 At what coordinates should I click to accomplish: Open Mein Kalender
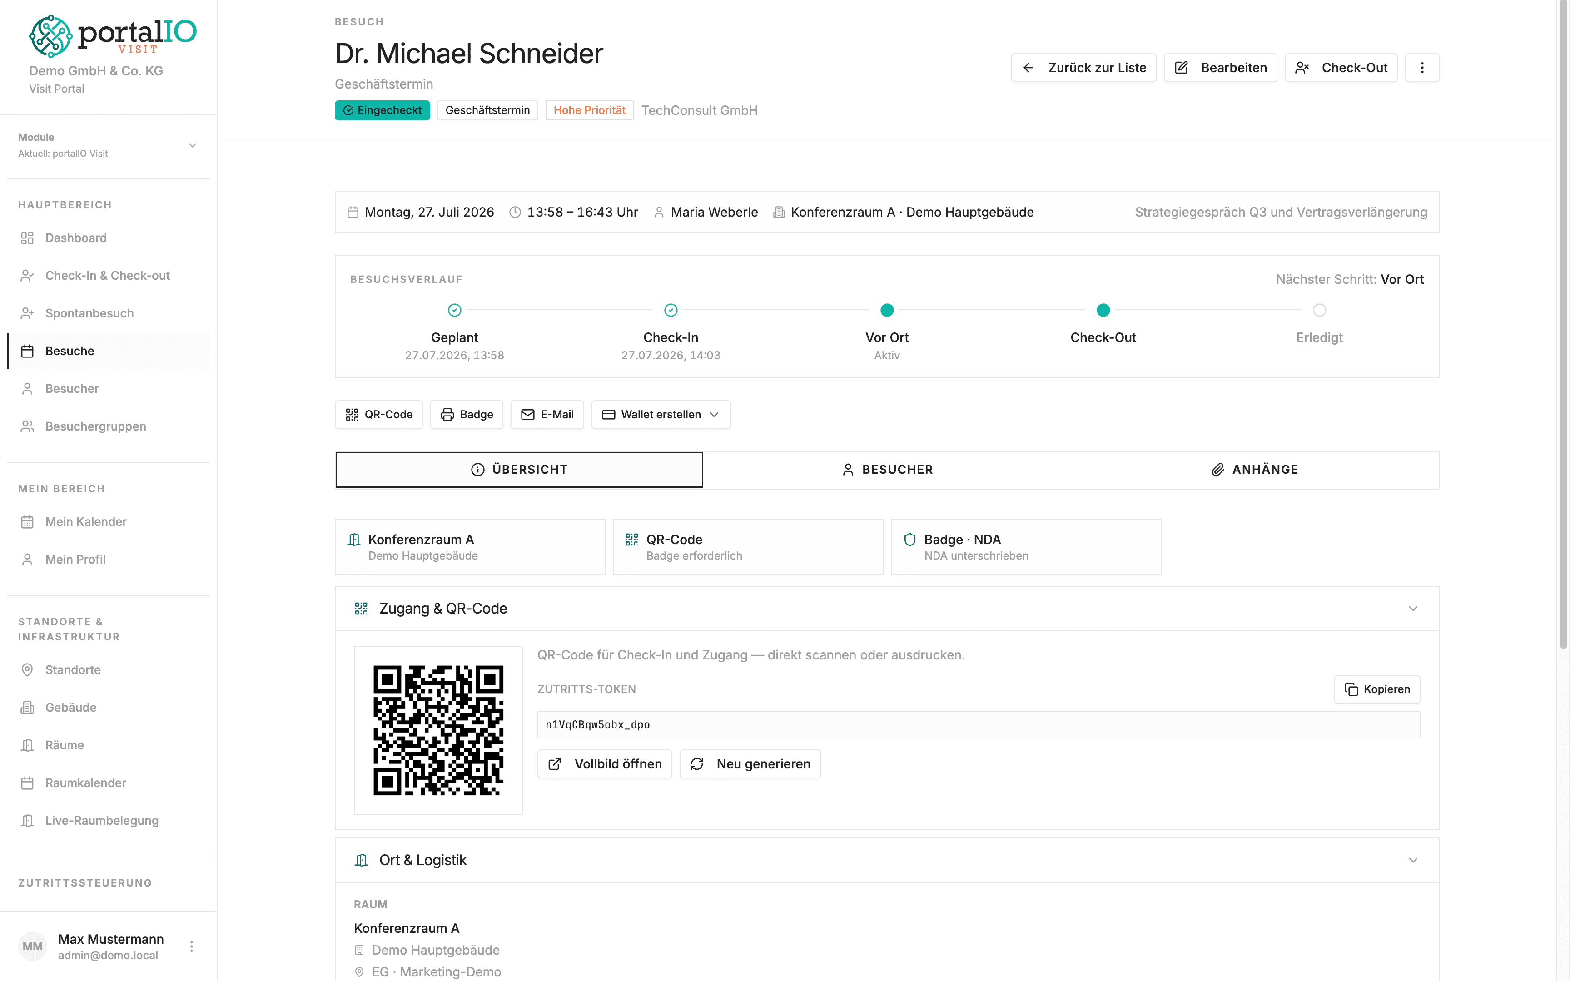[108, 522]
